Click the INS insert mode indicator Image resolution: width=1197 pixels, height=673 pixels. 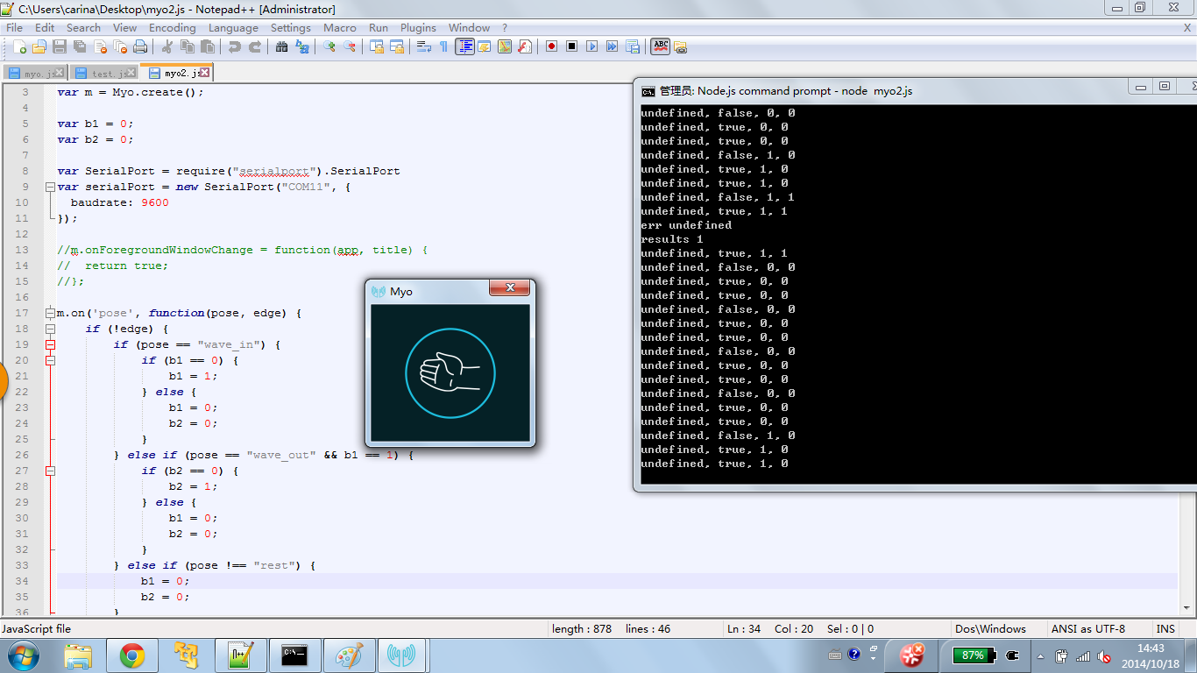(x=1165, y=628)
